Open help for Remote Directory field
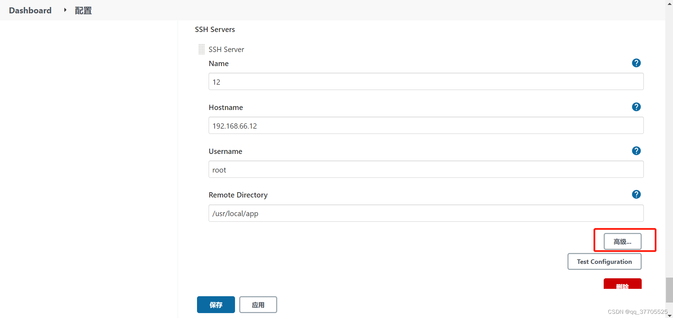Viewport: 673px width, 318px height. point(636,194)
